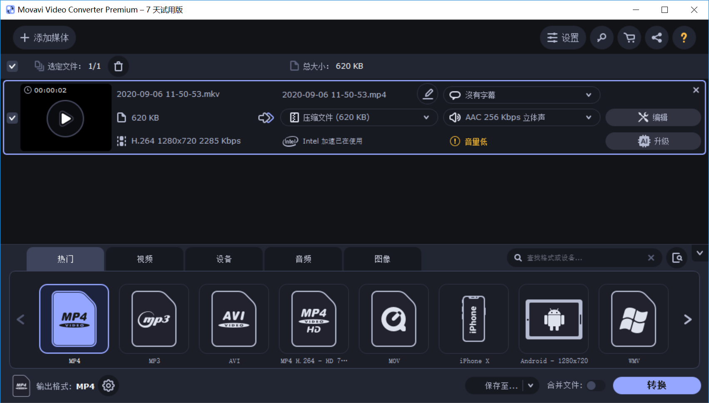
Task: Switch to the Video (视频) tab
Action: pyautogui.click(x=144, y=259)
